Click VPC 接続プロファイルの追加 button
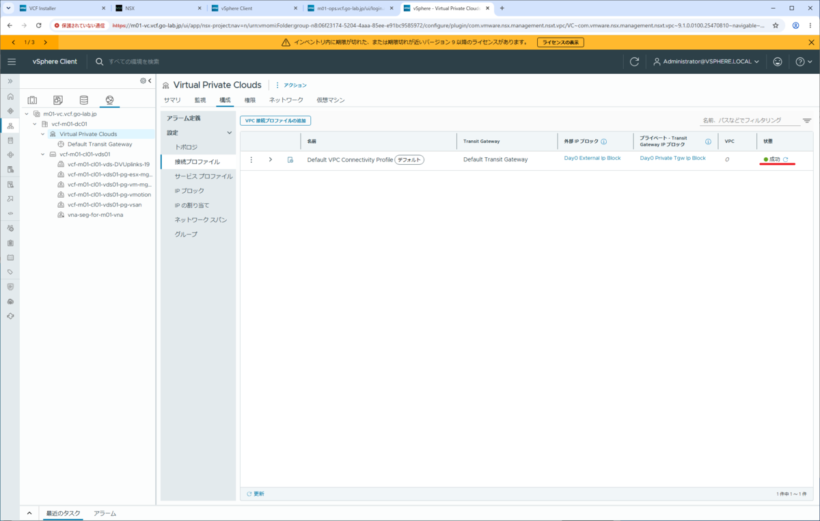 pyautogui.click(x=275, y=120)
